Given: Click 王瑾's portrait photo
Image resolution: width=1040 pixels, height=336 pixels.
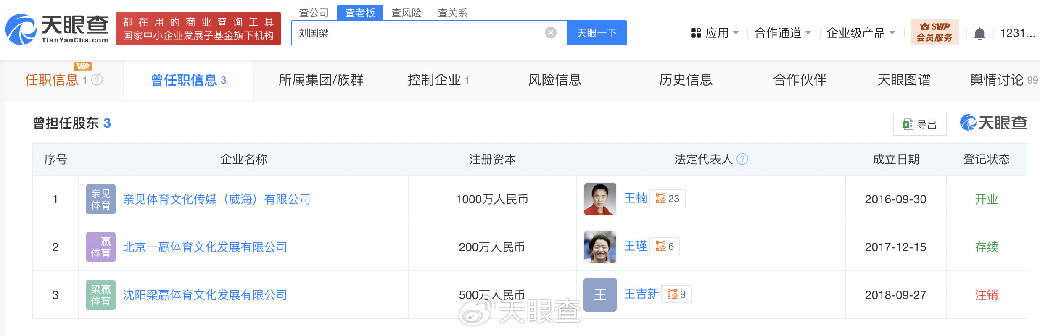Looking at the screenshot, I should click(x=600, y=247).
